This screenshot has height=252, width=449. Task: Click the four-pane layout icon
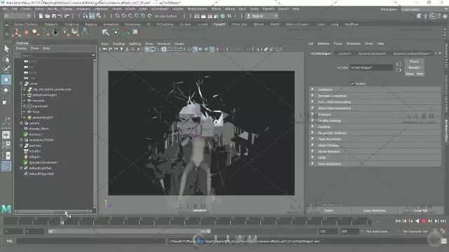[6, 145]
